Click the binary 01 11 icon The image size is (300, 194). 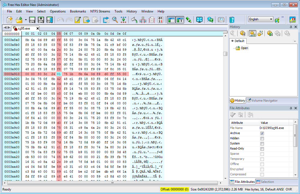160,20
